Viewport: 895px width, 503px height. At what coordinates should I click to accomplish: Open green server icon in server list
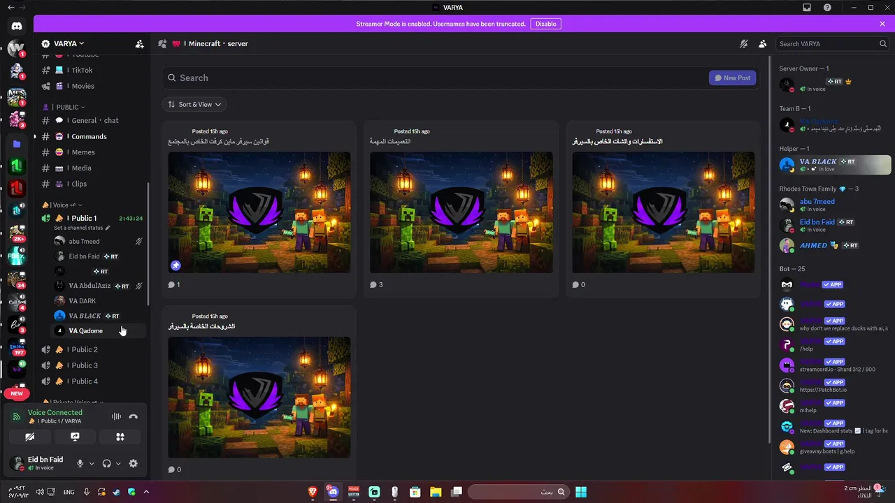(17, 166)
